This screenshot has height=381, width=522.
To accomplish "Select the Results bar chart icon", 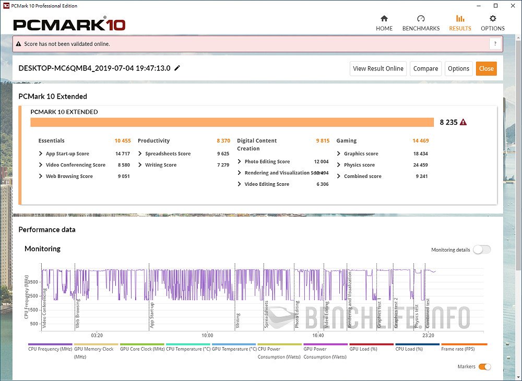I will tap(460, 19).
